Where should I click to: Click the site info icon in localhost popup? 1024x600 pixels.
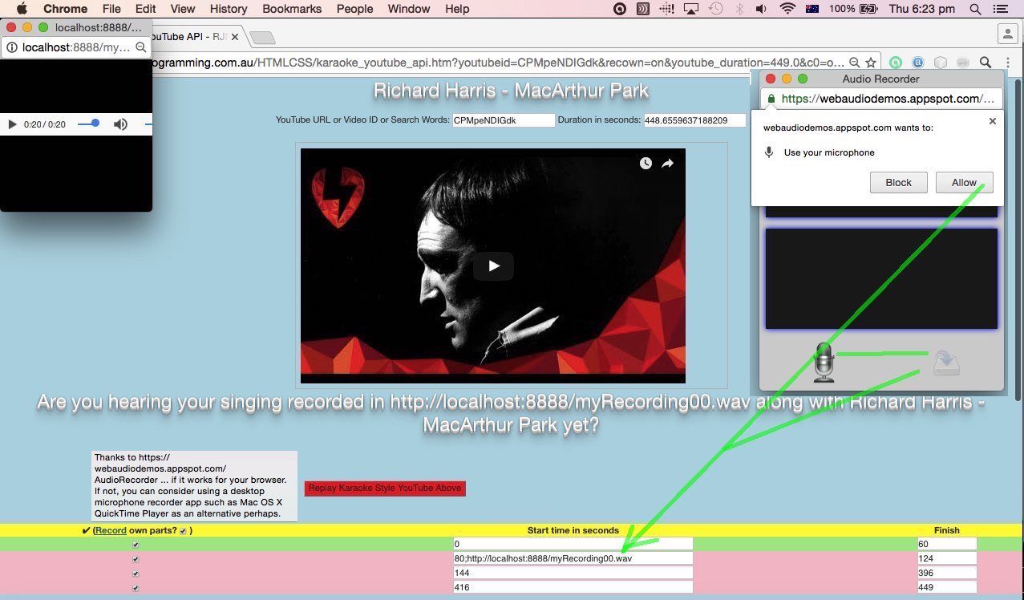[12, 47]
